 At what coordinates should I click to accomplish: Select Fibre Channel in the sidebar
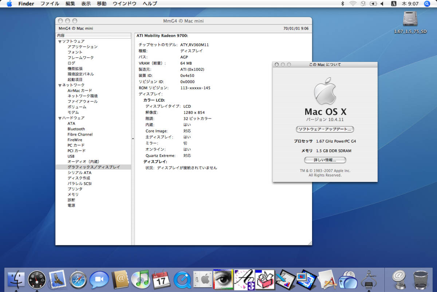point(80,135)
